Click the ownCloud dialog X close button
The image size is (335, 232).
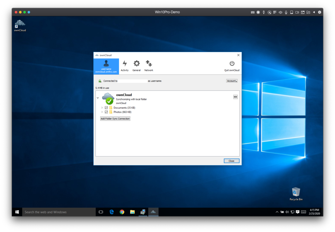click(x=238, y=55)
